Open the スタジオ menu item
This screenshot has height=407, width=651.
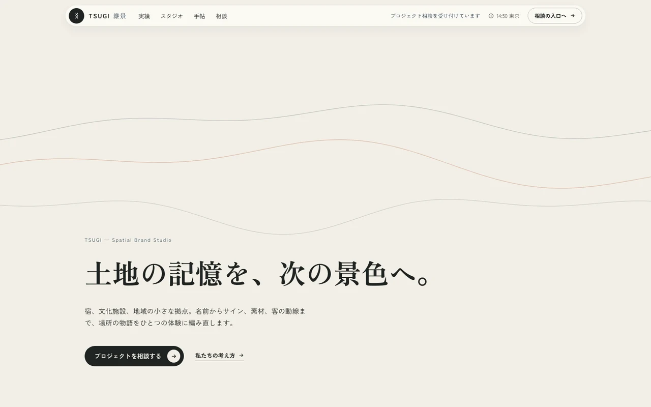[172, 16]
